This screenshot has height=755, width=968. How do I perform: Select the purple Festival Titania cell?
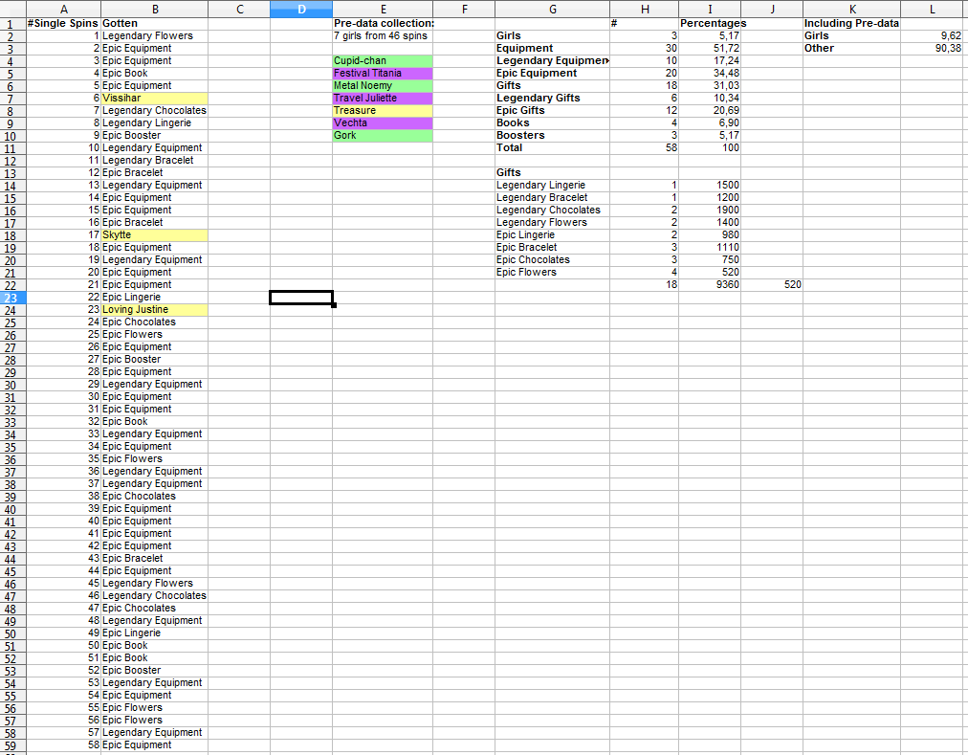point(382,73)
